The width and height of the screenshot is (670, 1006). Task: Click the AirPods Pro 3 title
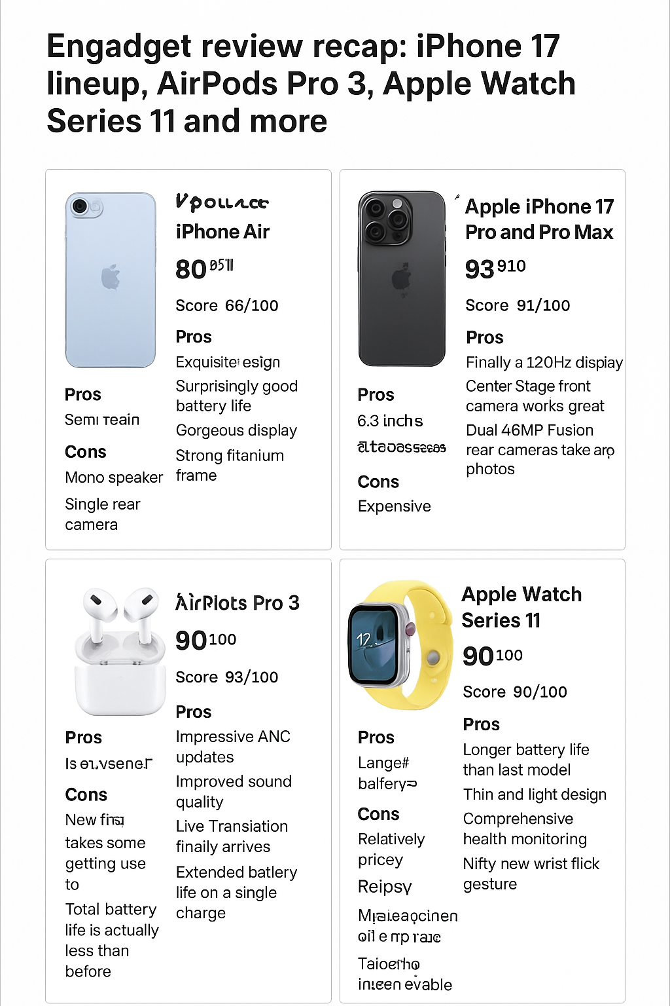238,603
